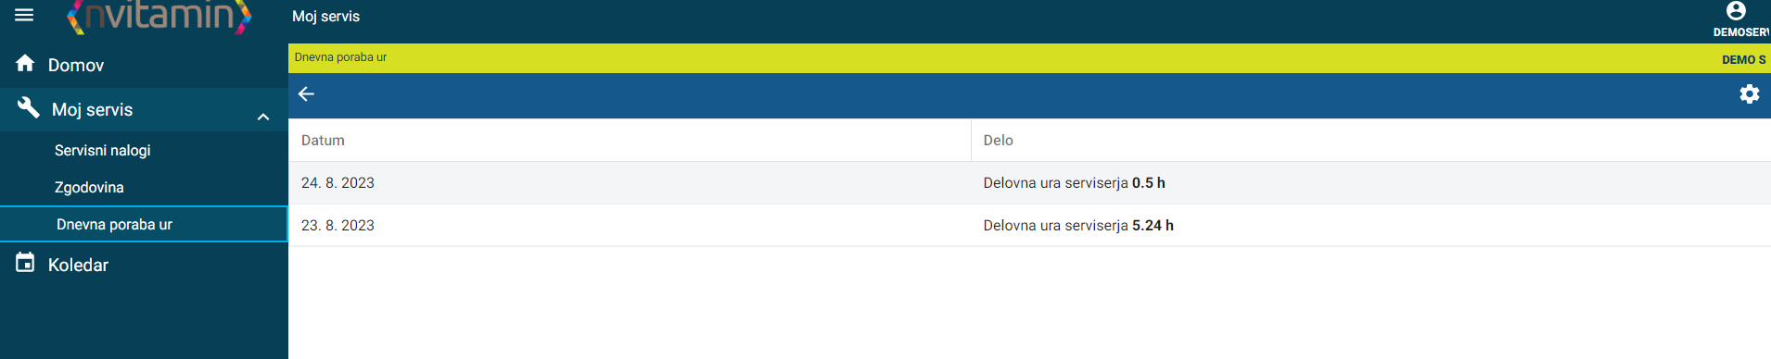Screen dimensions: 1771x359
Task: Click the Koledar calendar icon
Action: (x=25, y=263)
